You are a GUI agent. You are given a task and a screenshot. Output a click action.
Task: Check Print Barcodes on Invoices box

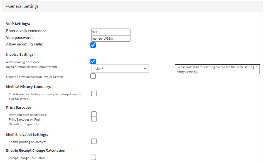point(94,114)
